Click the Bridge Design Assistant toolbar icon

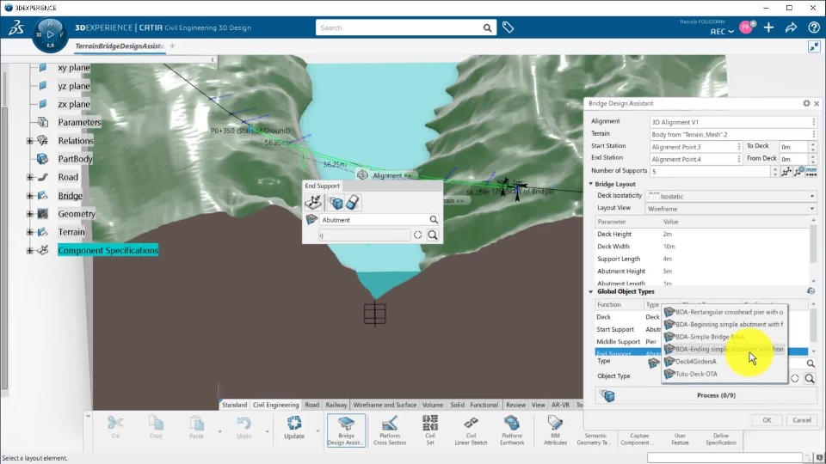[x=346, y=430]
